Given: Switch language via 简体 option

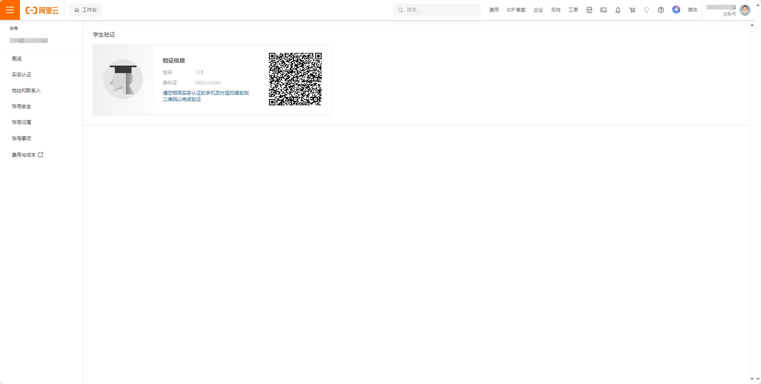Looking at the screenshot, I should (693, 10).
